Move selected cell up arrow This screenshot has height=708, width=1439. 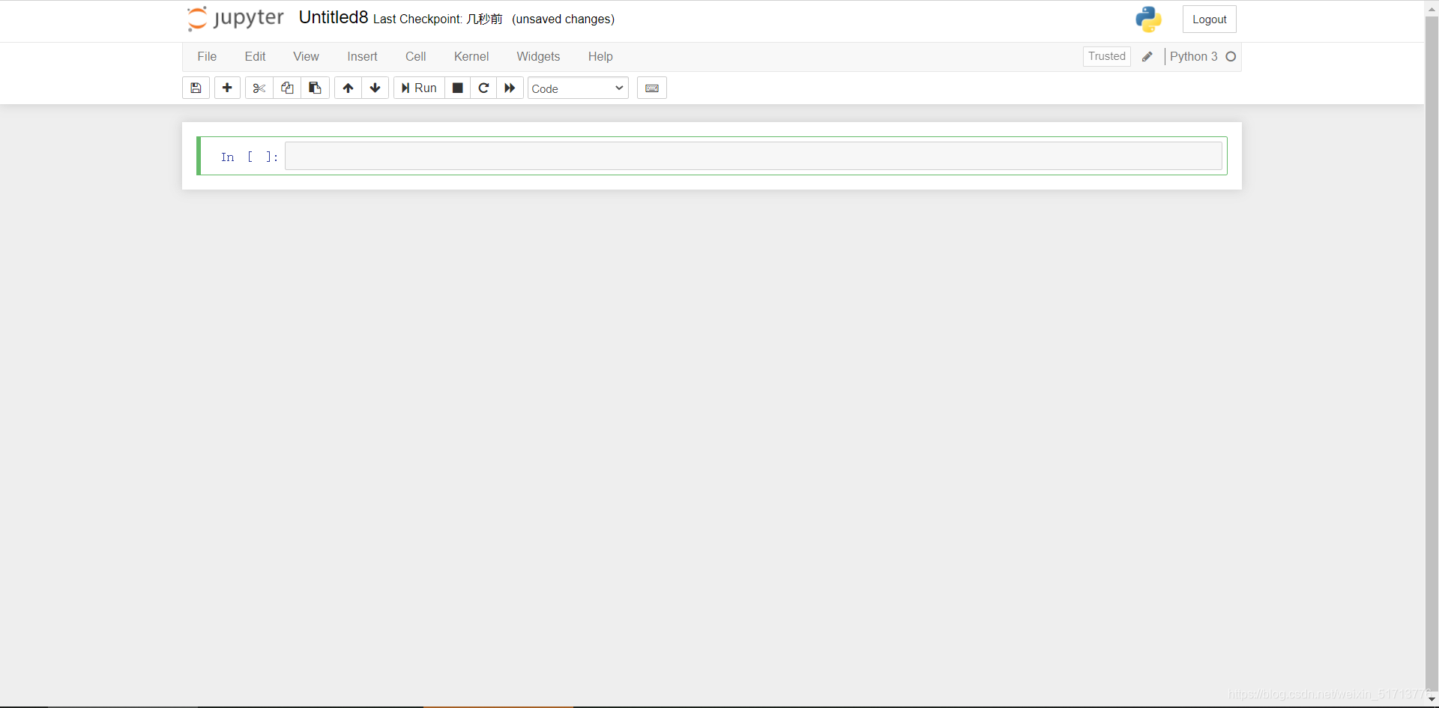[348, 88]
